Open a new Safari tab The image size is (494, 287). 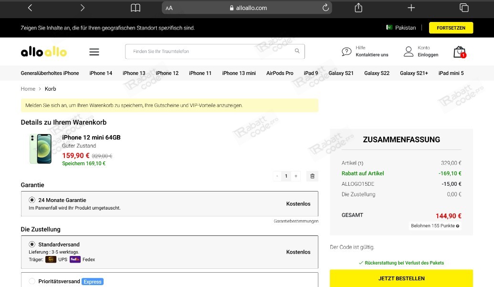(x=411, y=8)
